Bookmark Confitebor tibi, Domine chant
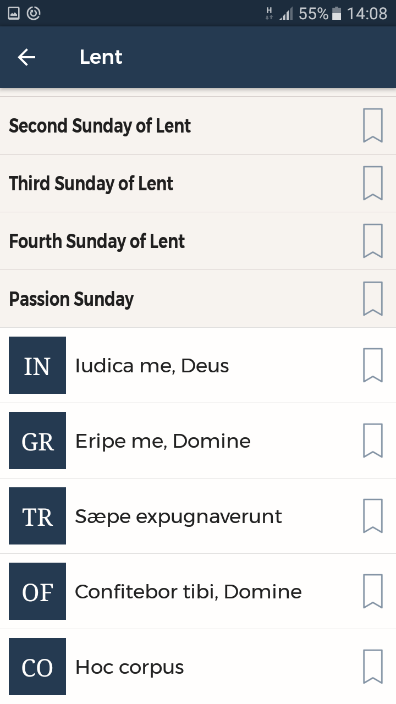Viewport: 396px width, 704px height. 372,591
